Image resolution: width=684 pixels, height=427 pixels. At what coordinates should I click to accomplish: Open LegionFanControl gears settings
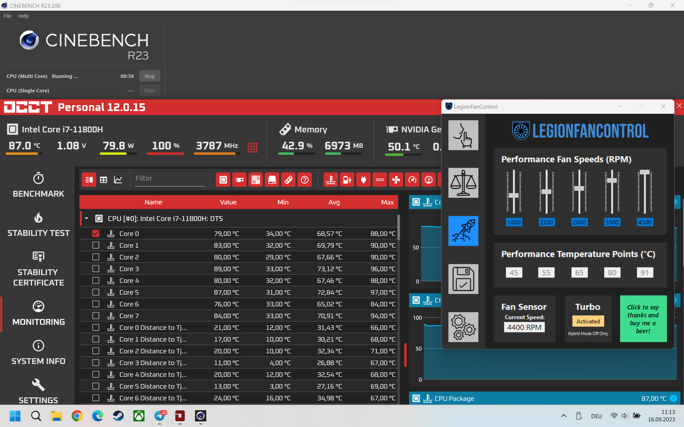point(463,327)
